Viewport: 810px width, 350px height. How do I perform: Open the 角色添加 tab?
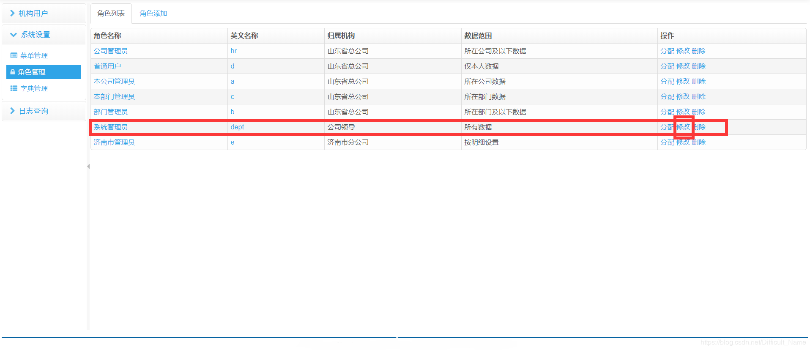pos(153,14)
